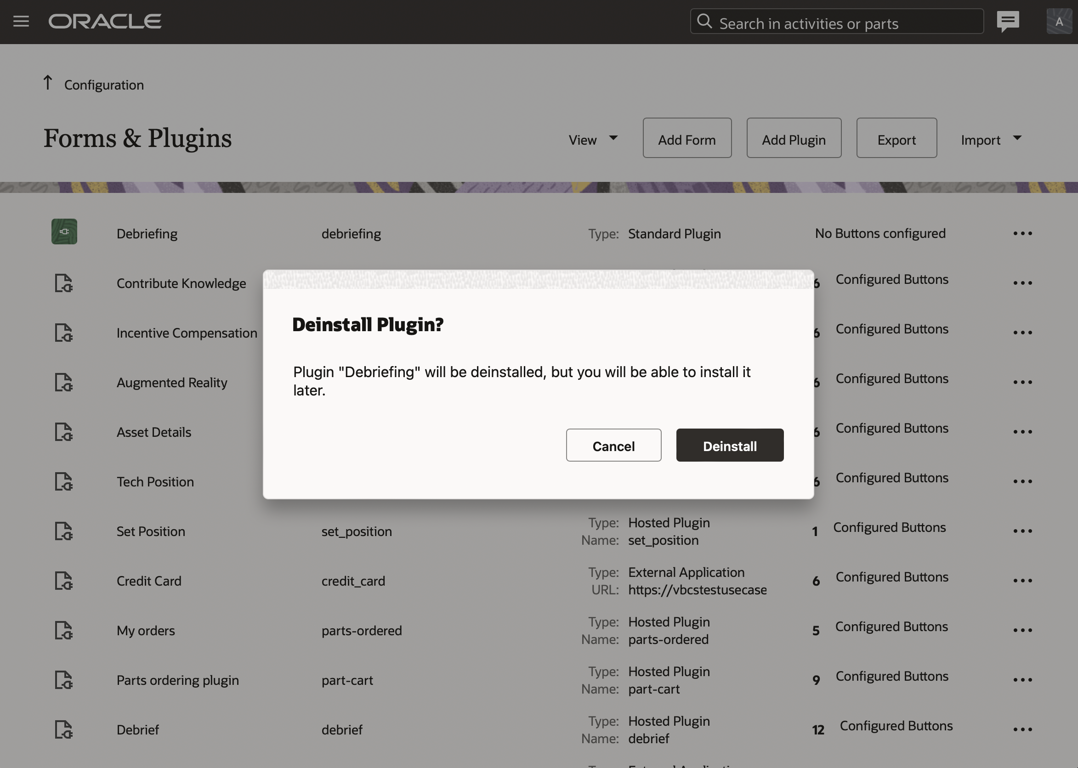The image size is (1078, 768).
Task: Expand the Import dropdown
Action: 991,140
